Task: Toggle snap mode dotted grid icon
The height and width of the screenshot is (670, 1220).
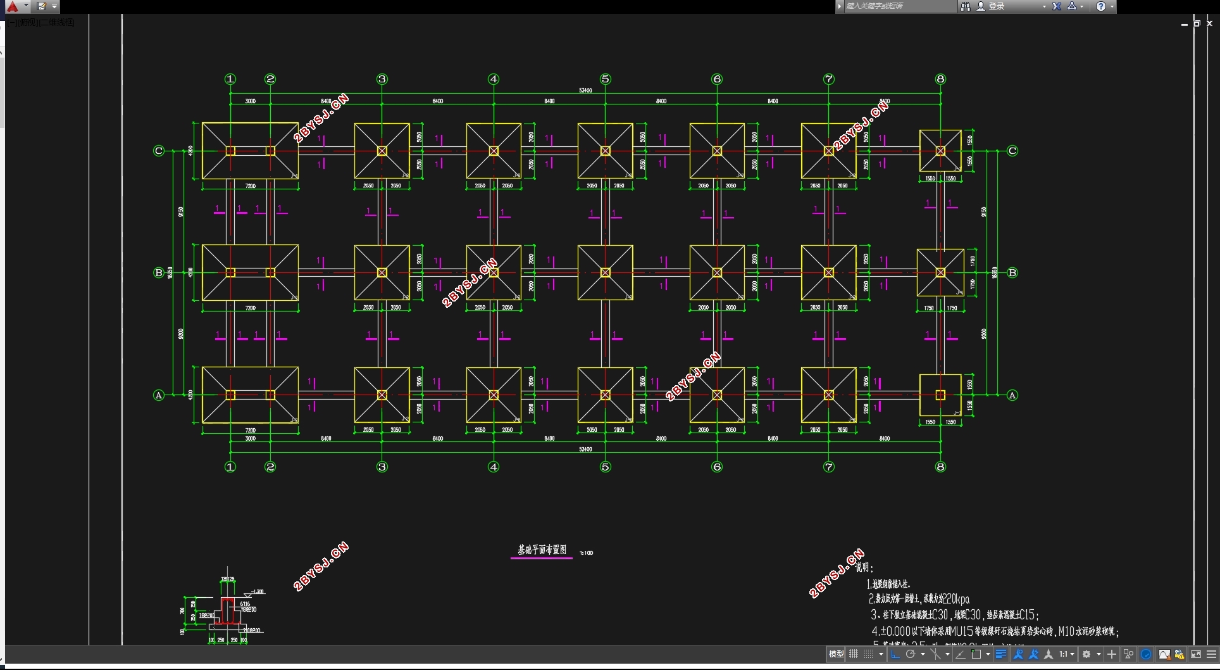Action: click(869, 654)
